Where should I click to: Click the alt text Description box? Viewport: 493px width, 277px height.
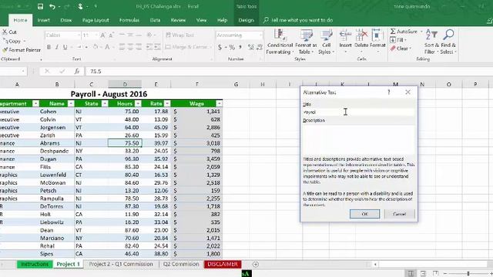click(x=359, y=139)
